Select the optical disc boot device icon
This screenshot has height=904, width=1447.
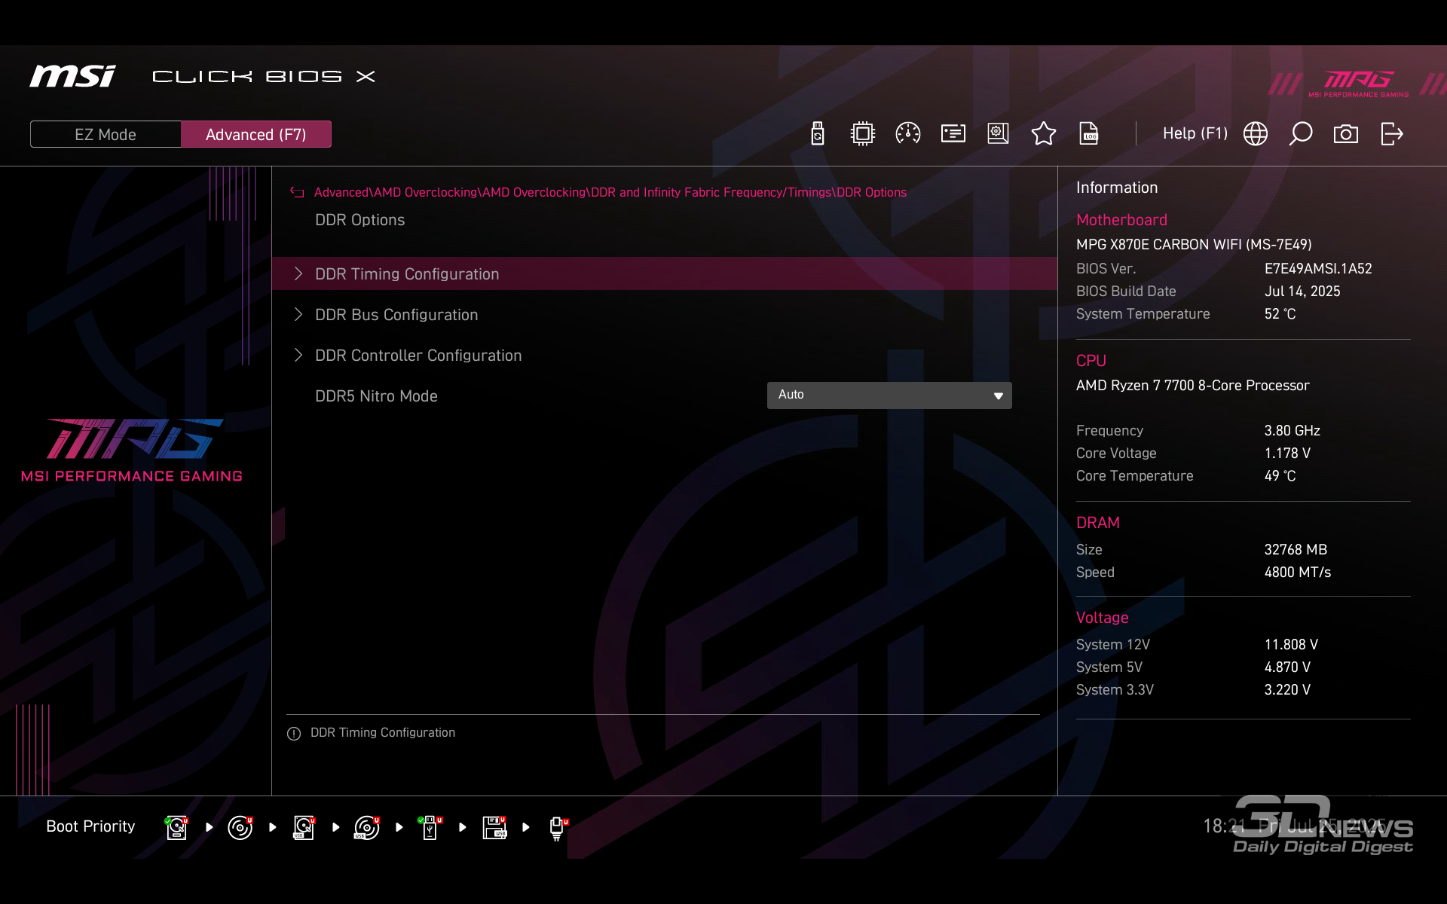(x=240, y=827)
